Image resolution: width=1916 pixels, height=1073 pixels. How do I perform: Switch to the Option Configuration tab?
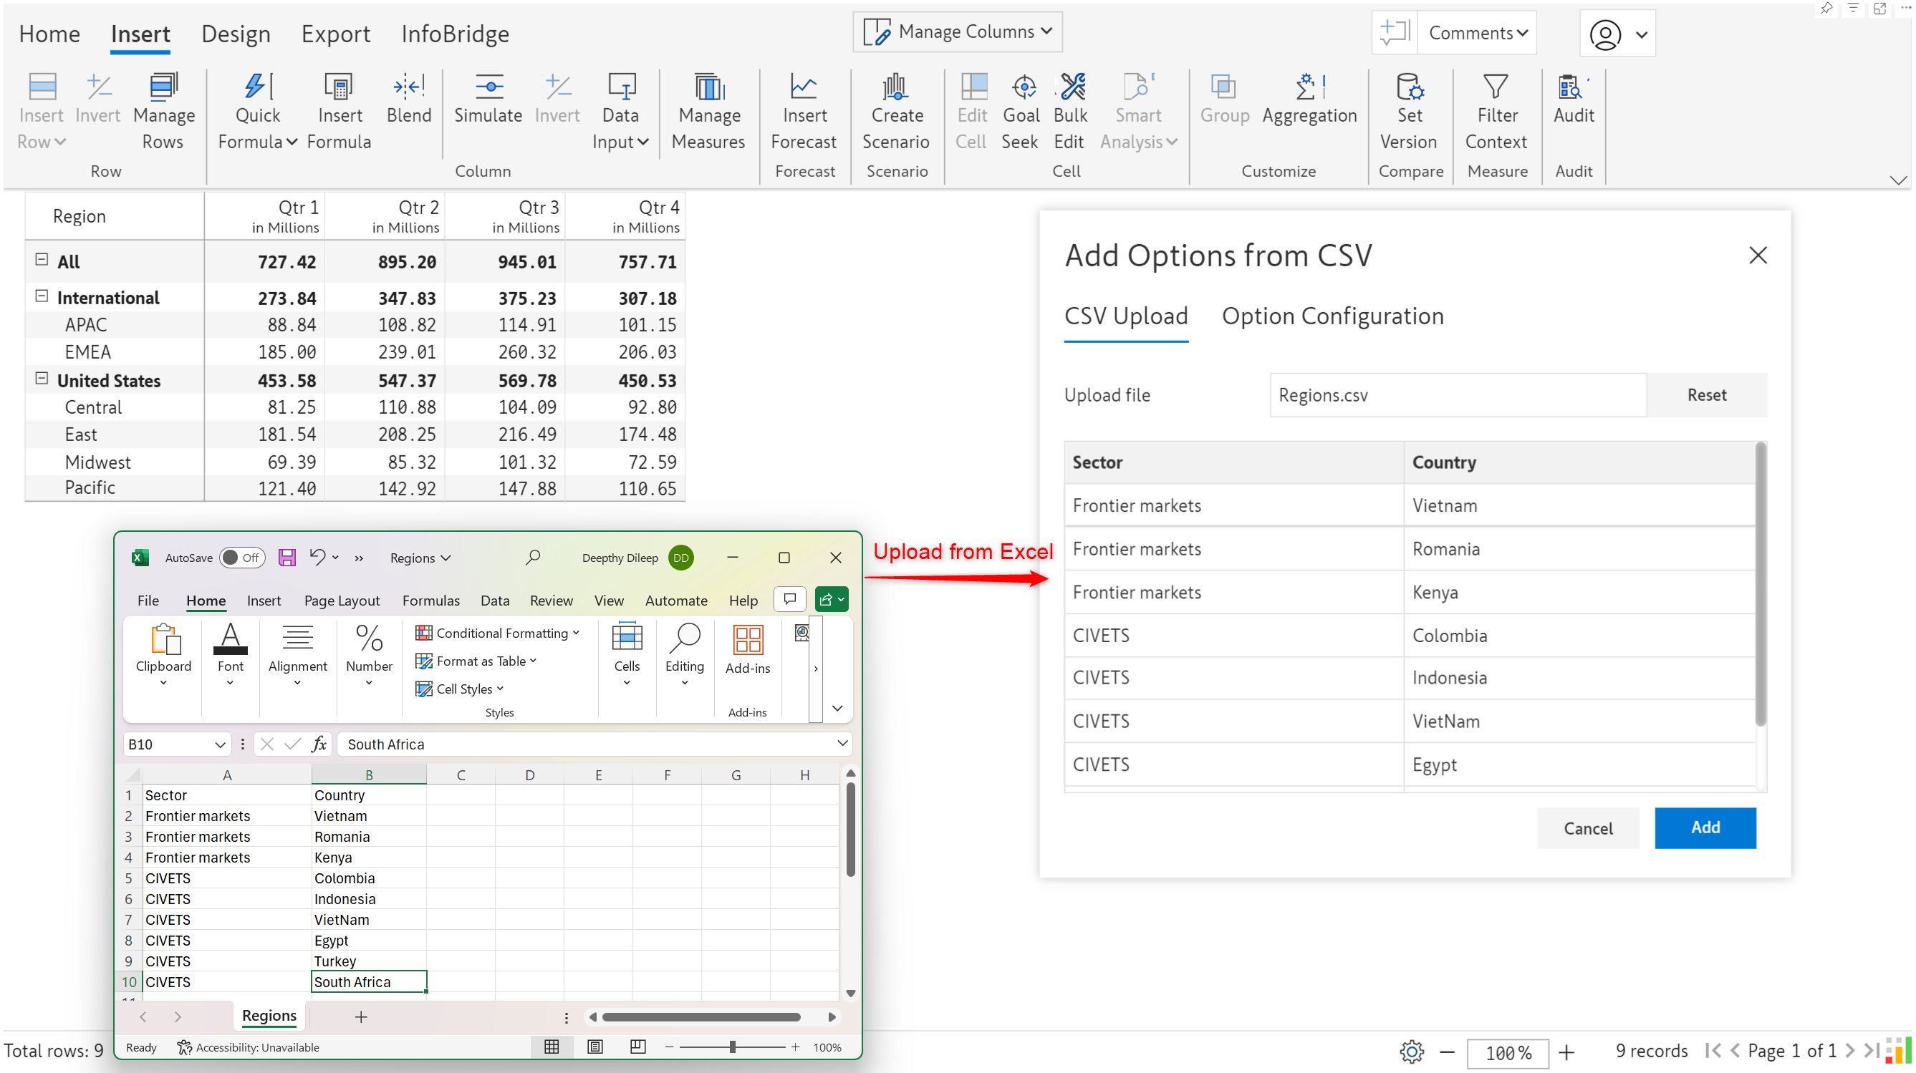[x=1332, y=316]
